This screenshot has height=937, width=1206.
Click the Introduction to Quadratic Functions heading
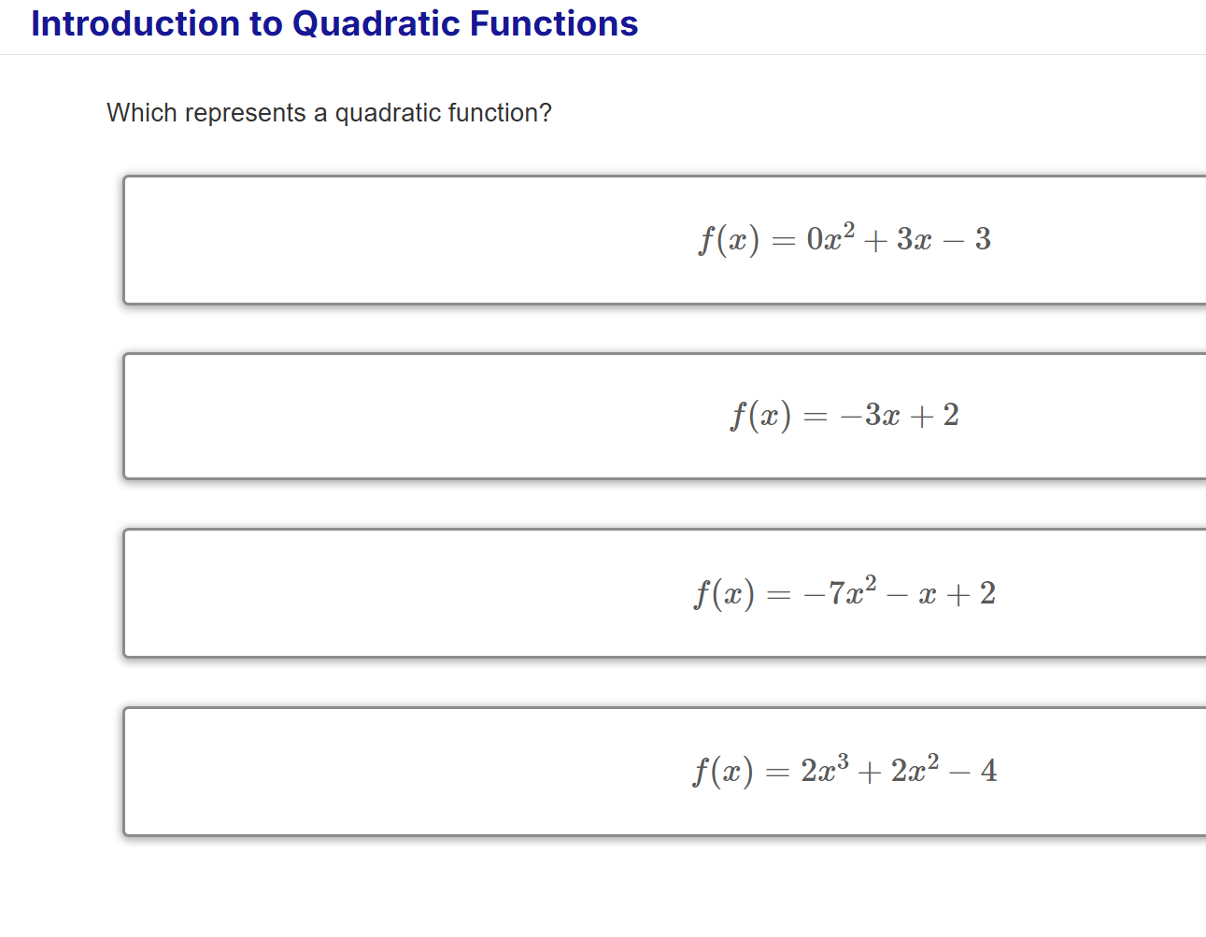[333, 23]
